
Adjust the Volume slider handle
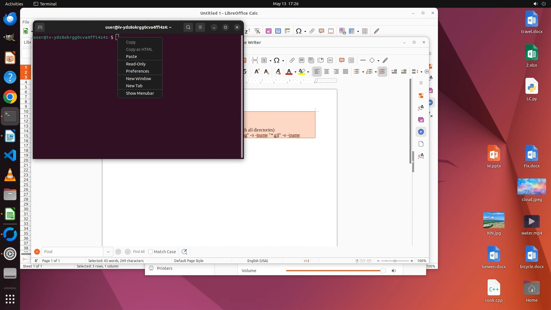tap(383, 271)
